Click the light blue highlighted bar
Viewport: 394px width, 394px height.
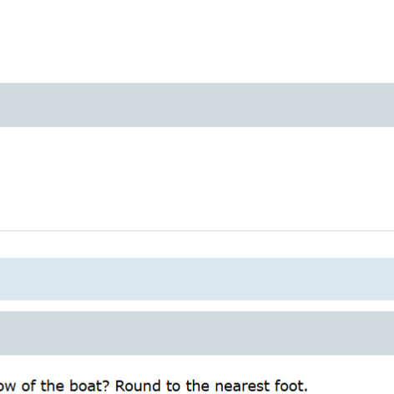(x=197, y=279)
